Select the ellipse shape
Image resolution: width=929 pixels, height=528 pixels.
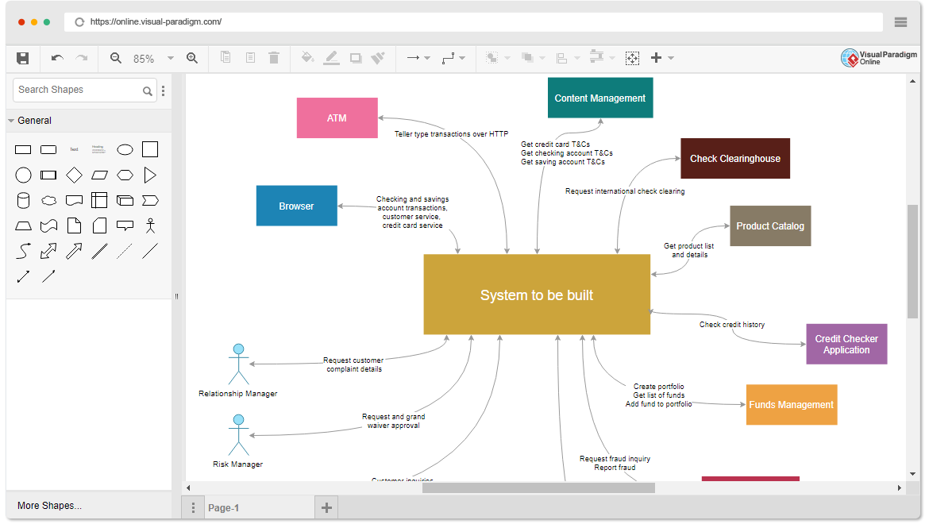click(125, 149)
